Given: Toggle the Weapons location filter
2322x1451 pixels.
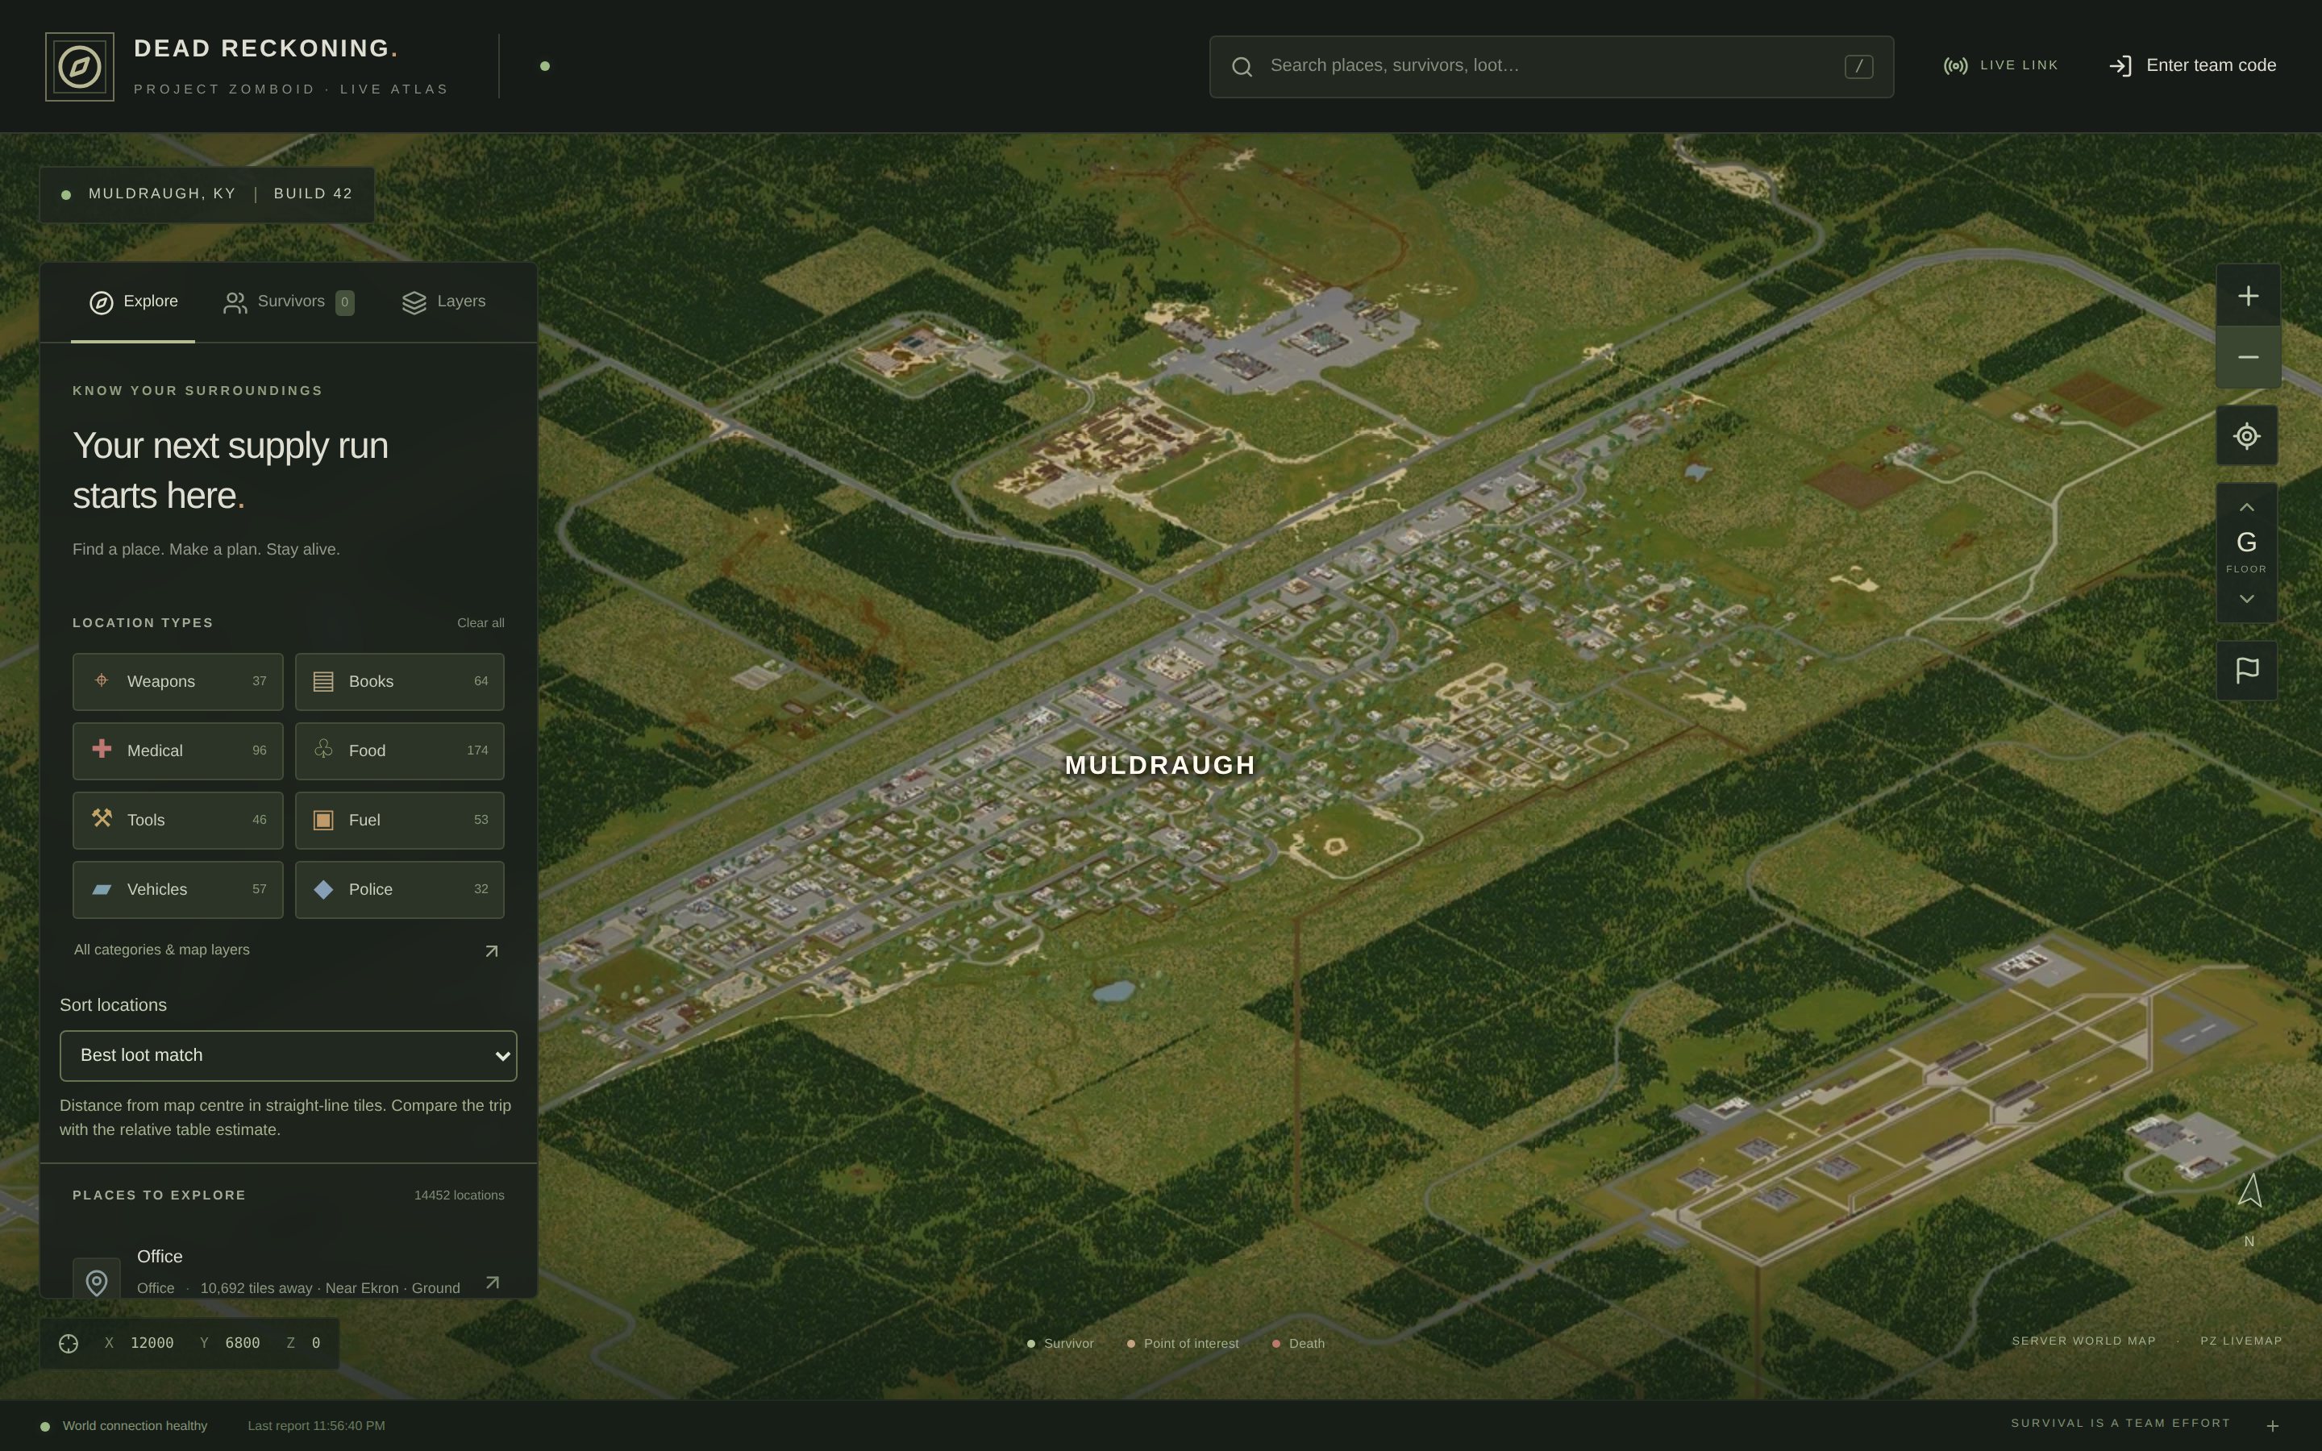Looking at the screenshot, I should (177, 681).
